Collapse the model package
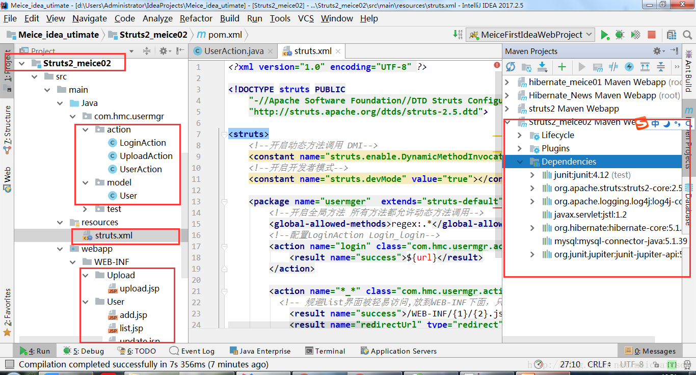696x375 pixels. point(85,183)
